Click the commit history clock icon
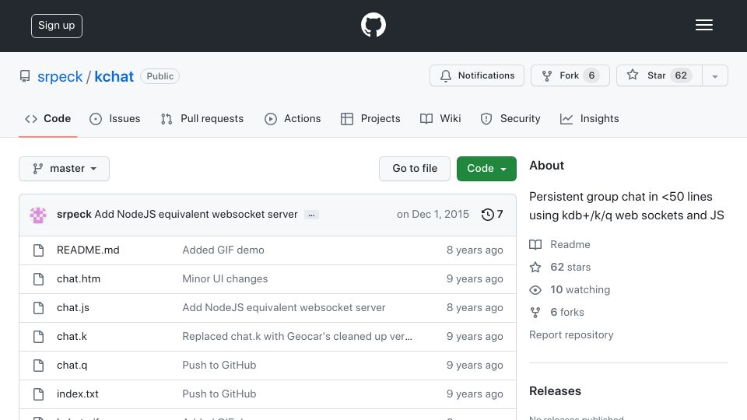747x420 pixels. (x=487, y=215)
